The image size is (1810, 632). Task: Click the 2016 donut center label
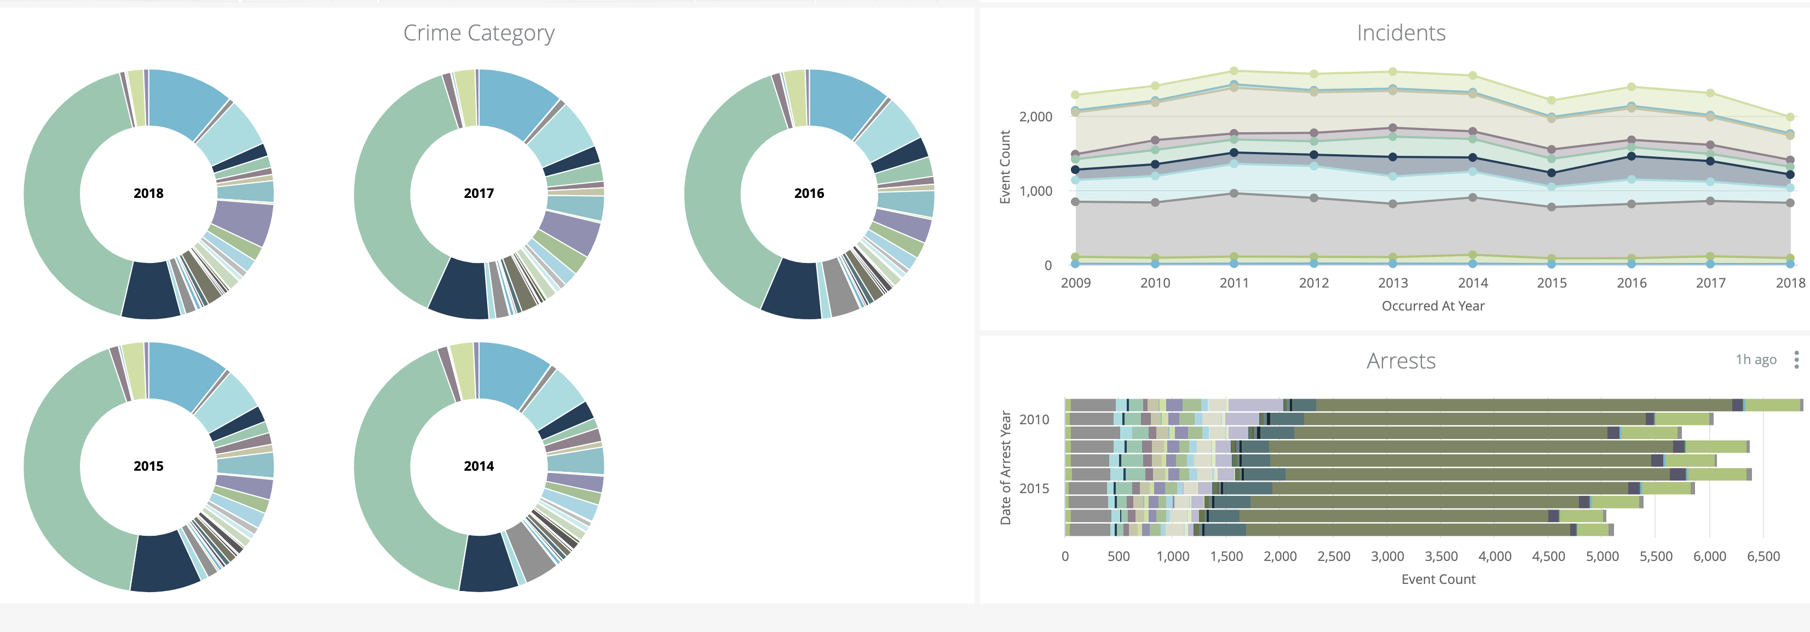pyautogui.click(x=809, y=194)
